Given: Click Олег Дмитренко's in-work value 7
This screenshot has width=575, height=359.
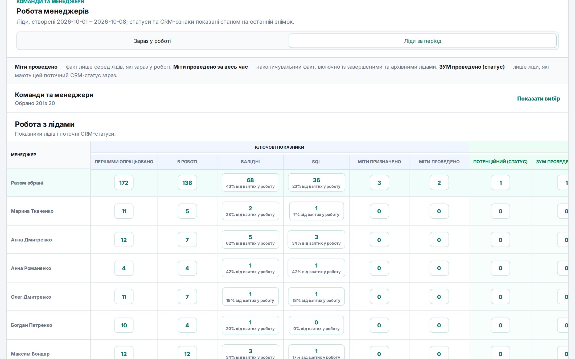Looking at the screenshot, I should [187, 297].
